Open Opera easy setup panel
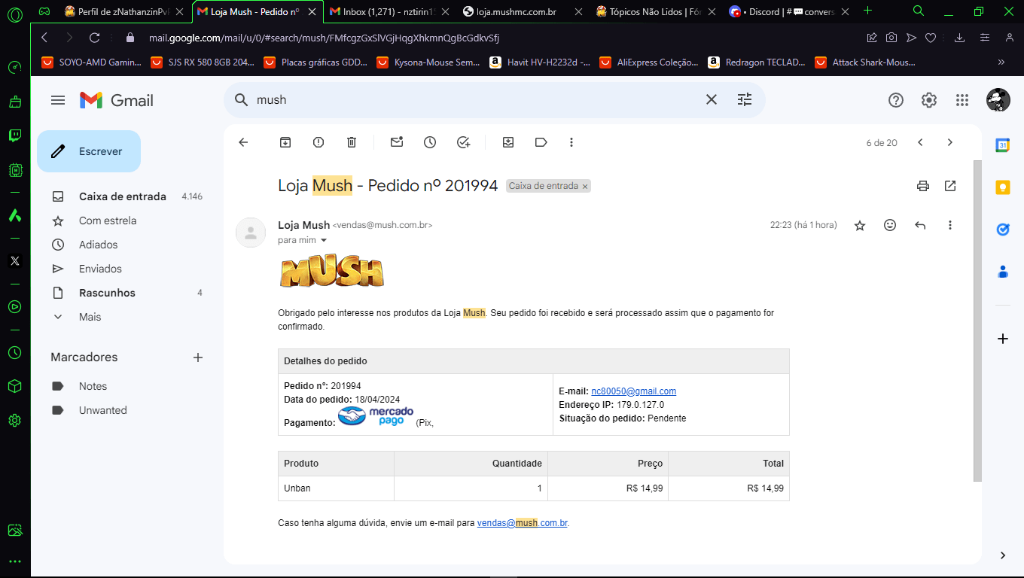The width and height of the screenshot is (1024, 578). click(984, 38)
